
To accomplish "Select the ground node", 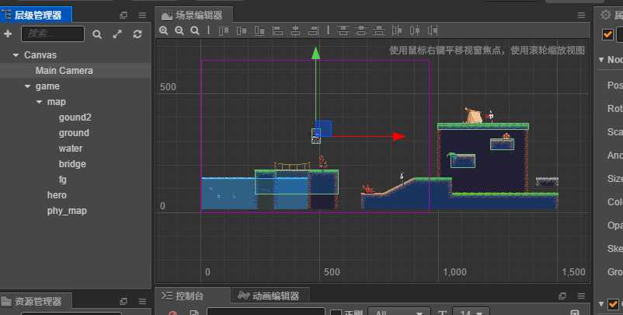I will point(75,133).
